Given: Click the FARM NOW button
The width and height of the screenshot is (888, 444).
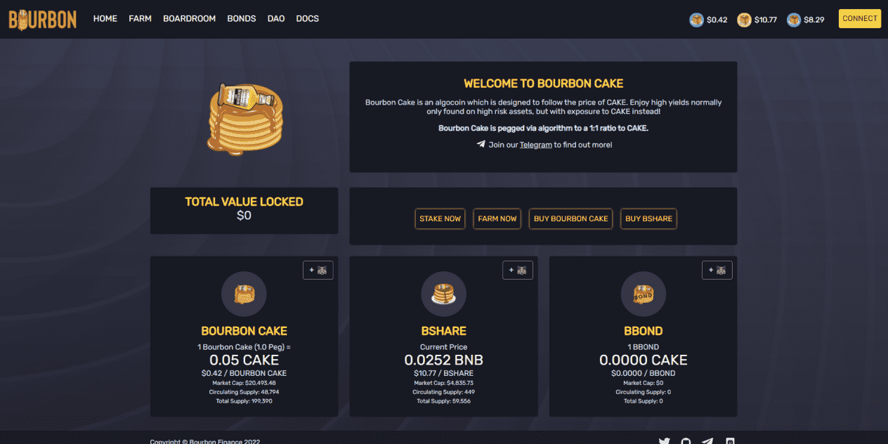Looking at the screenshot, I should (497, 218).
